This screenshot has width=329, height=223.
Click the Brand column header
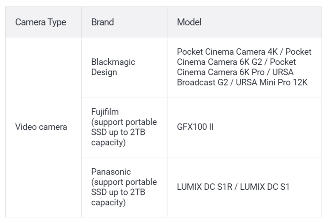pos(102,22)
